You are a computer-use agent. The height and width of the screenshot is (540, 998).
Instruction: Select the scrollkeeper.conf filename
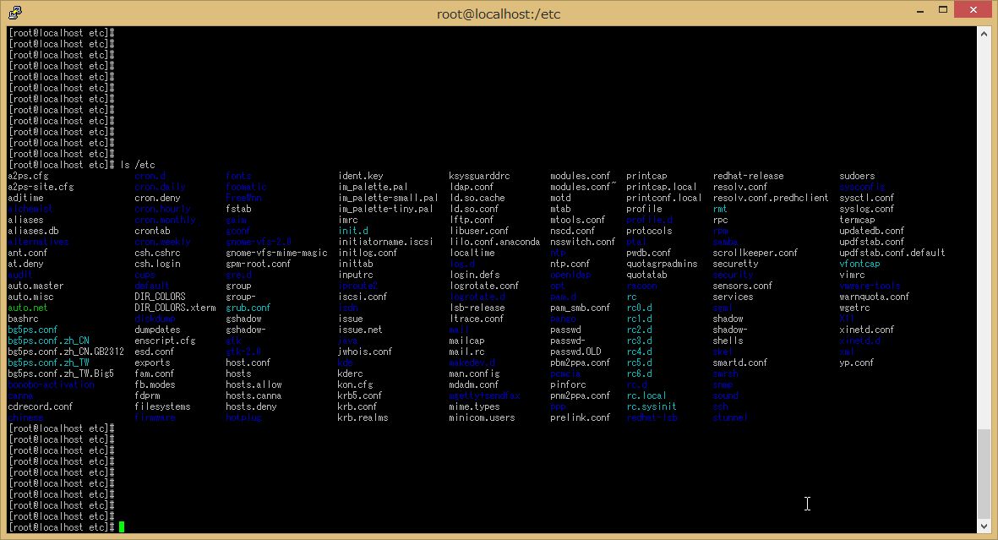pos(755,253)
